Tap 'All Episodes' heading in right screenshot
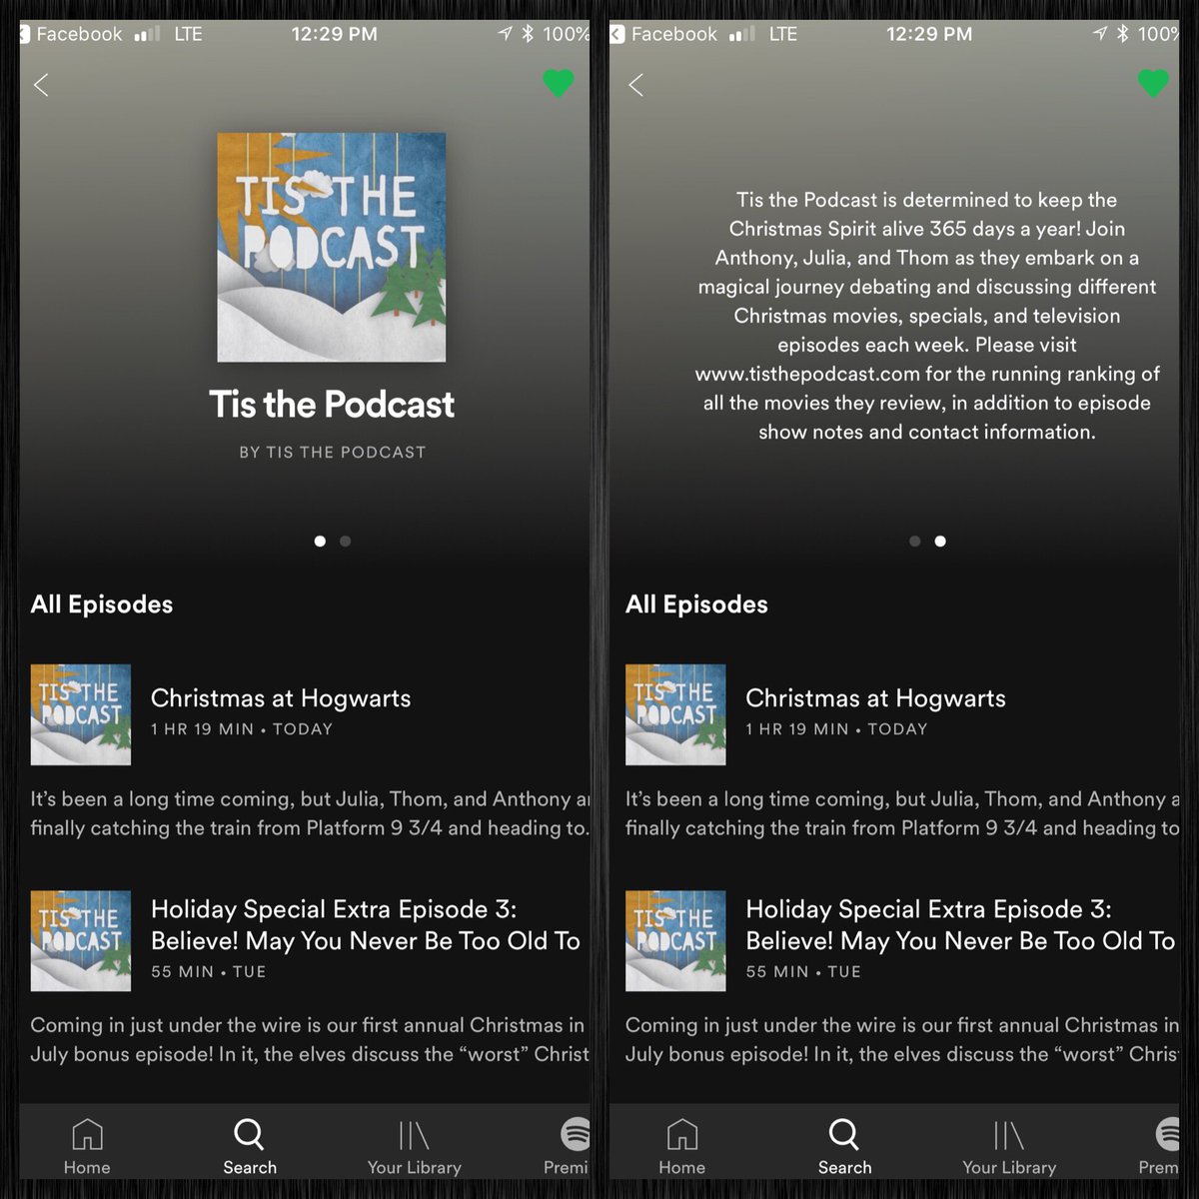The image size is (1199, 1199). tap(696, 604)
